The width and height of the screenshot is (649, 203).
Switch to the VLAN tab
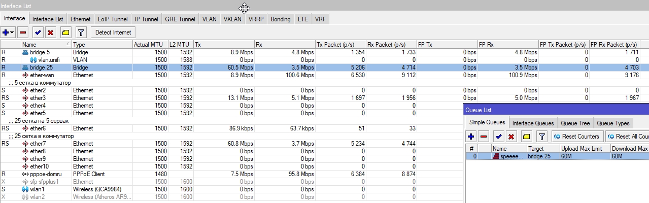click(209, 19)
